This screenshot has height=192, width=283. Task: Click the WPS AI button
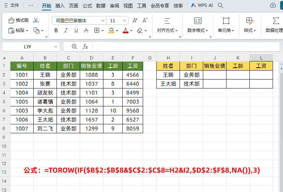203,6
